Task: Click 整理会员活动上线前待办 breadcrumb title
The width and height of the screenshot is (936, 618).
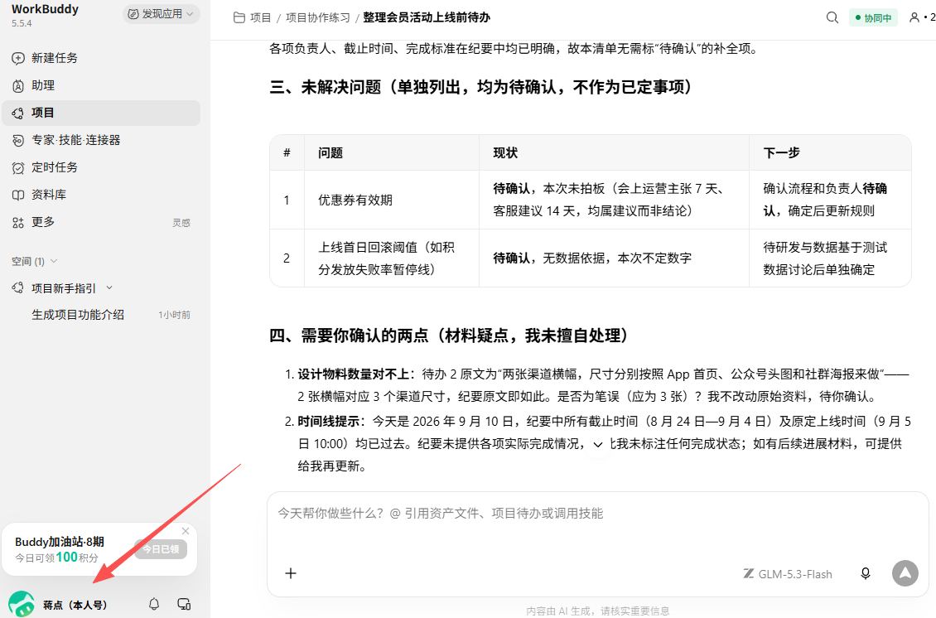Action: point(427,18)
